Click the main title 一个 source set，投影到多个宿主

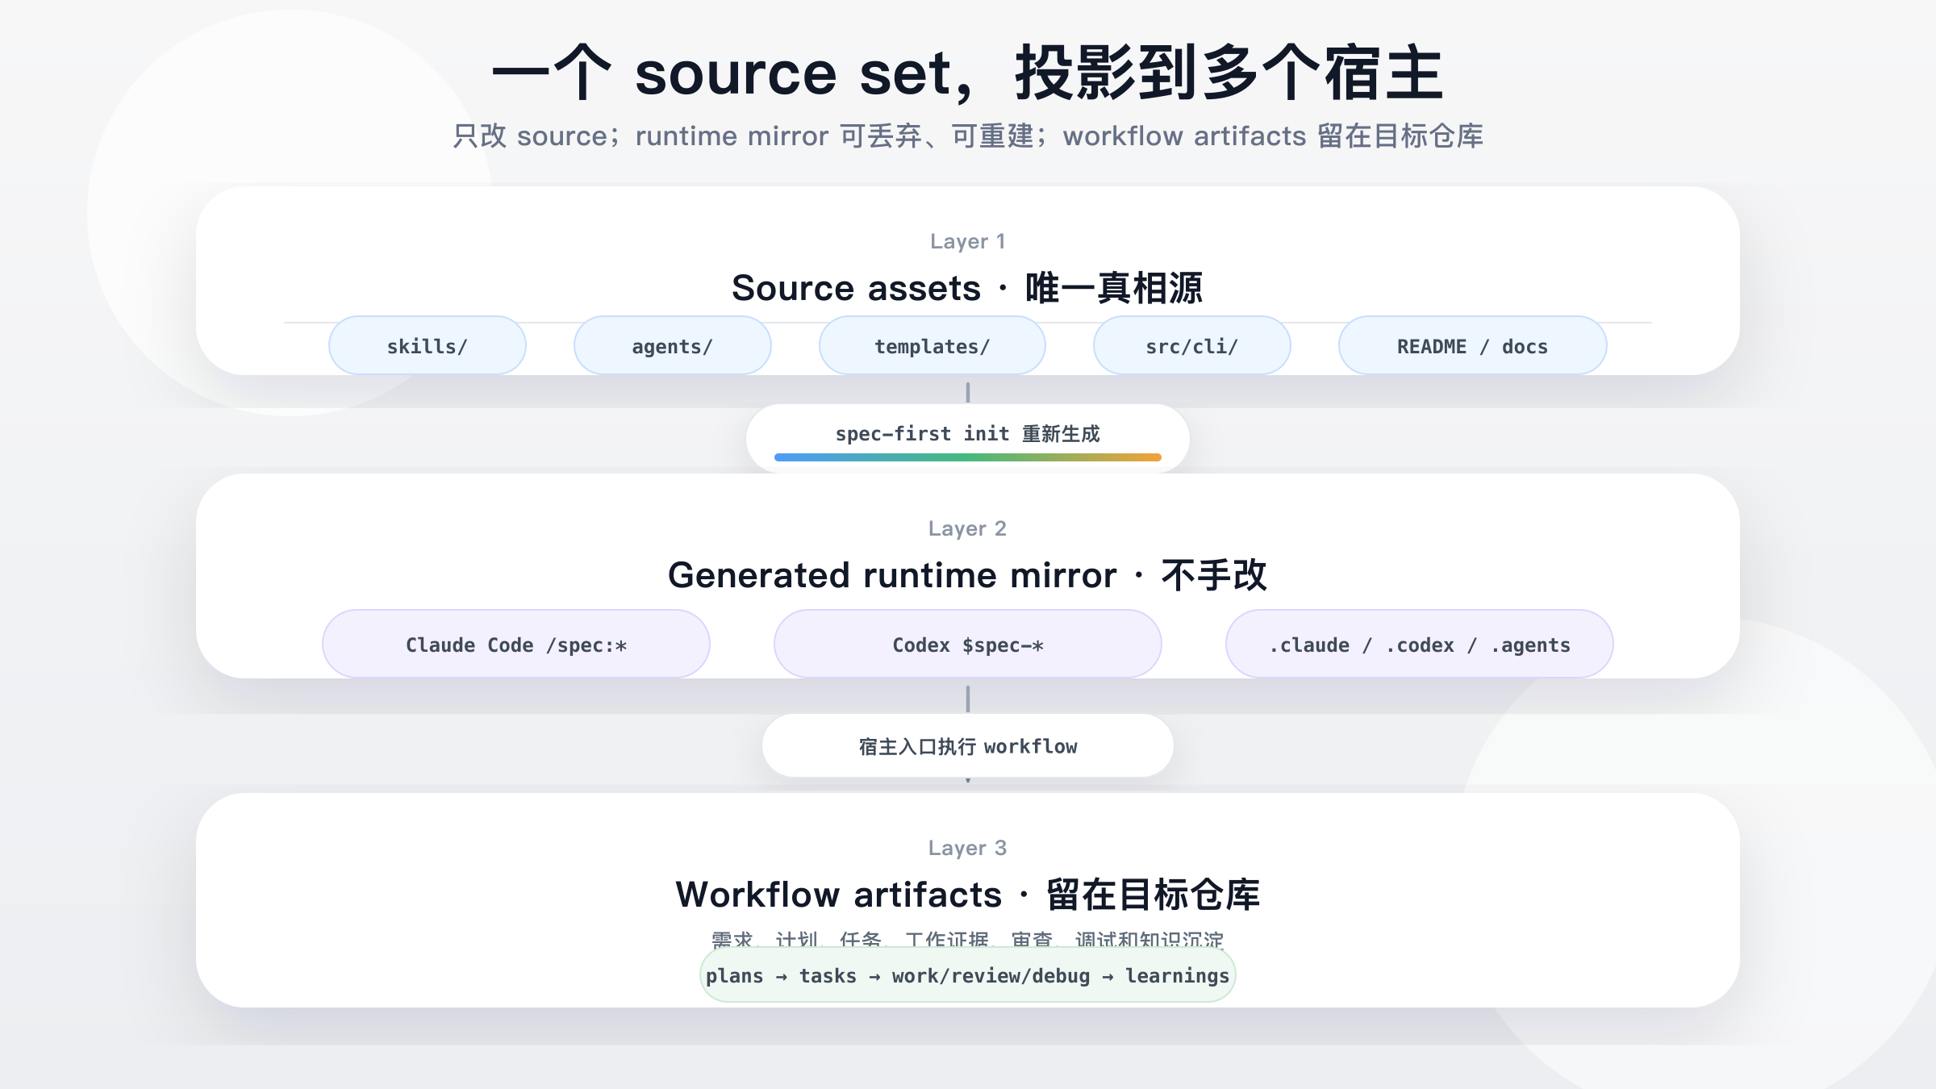click(x=968, y=73)
